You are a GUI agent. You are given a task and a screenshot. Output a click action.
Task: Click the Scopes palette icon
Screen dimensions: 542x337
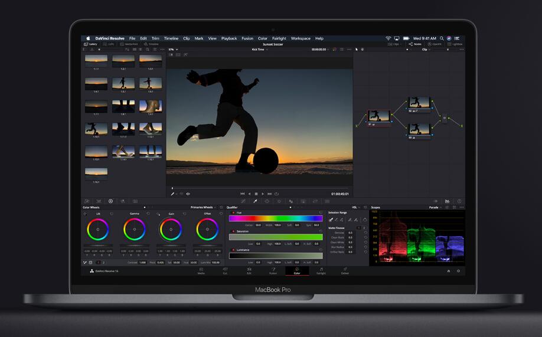[447, 201]
